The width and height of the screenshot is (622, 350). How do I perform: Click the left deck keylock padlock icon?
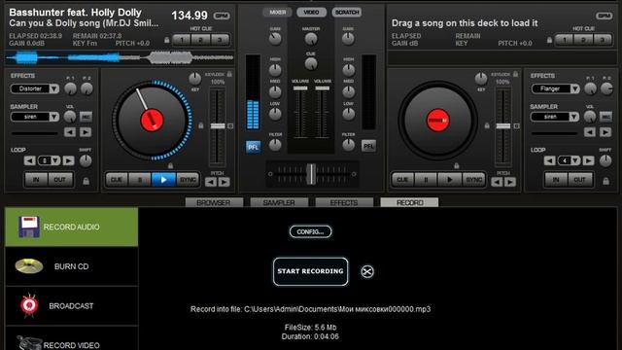click(229, 74)
